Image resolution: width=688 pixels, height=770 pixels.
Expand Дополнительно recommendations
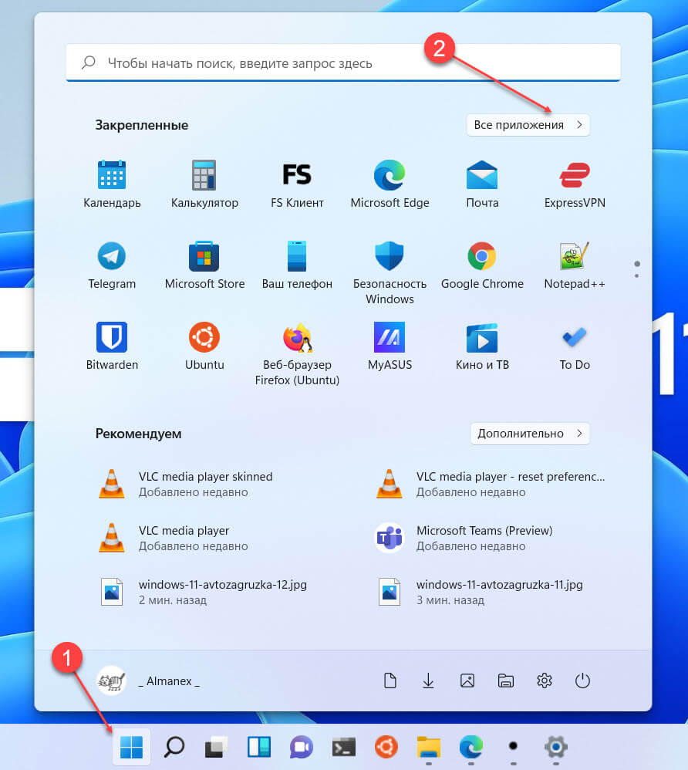coord(530,434)
